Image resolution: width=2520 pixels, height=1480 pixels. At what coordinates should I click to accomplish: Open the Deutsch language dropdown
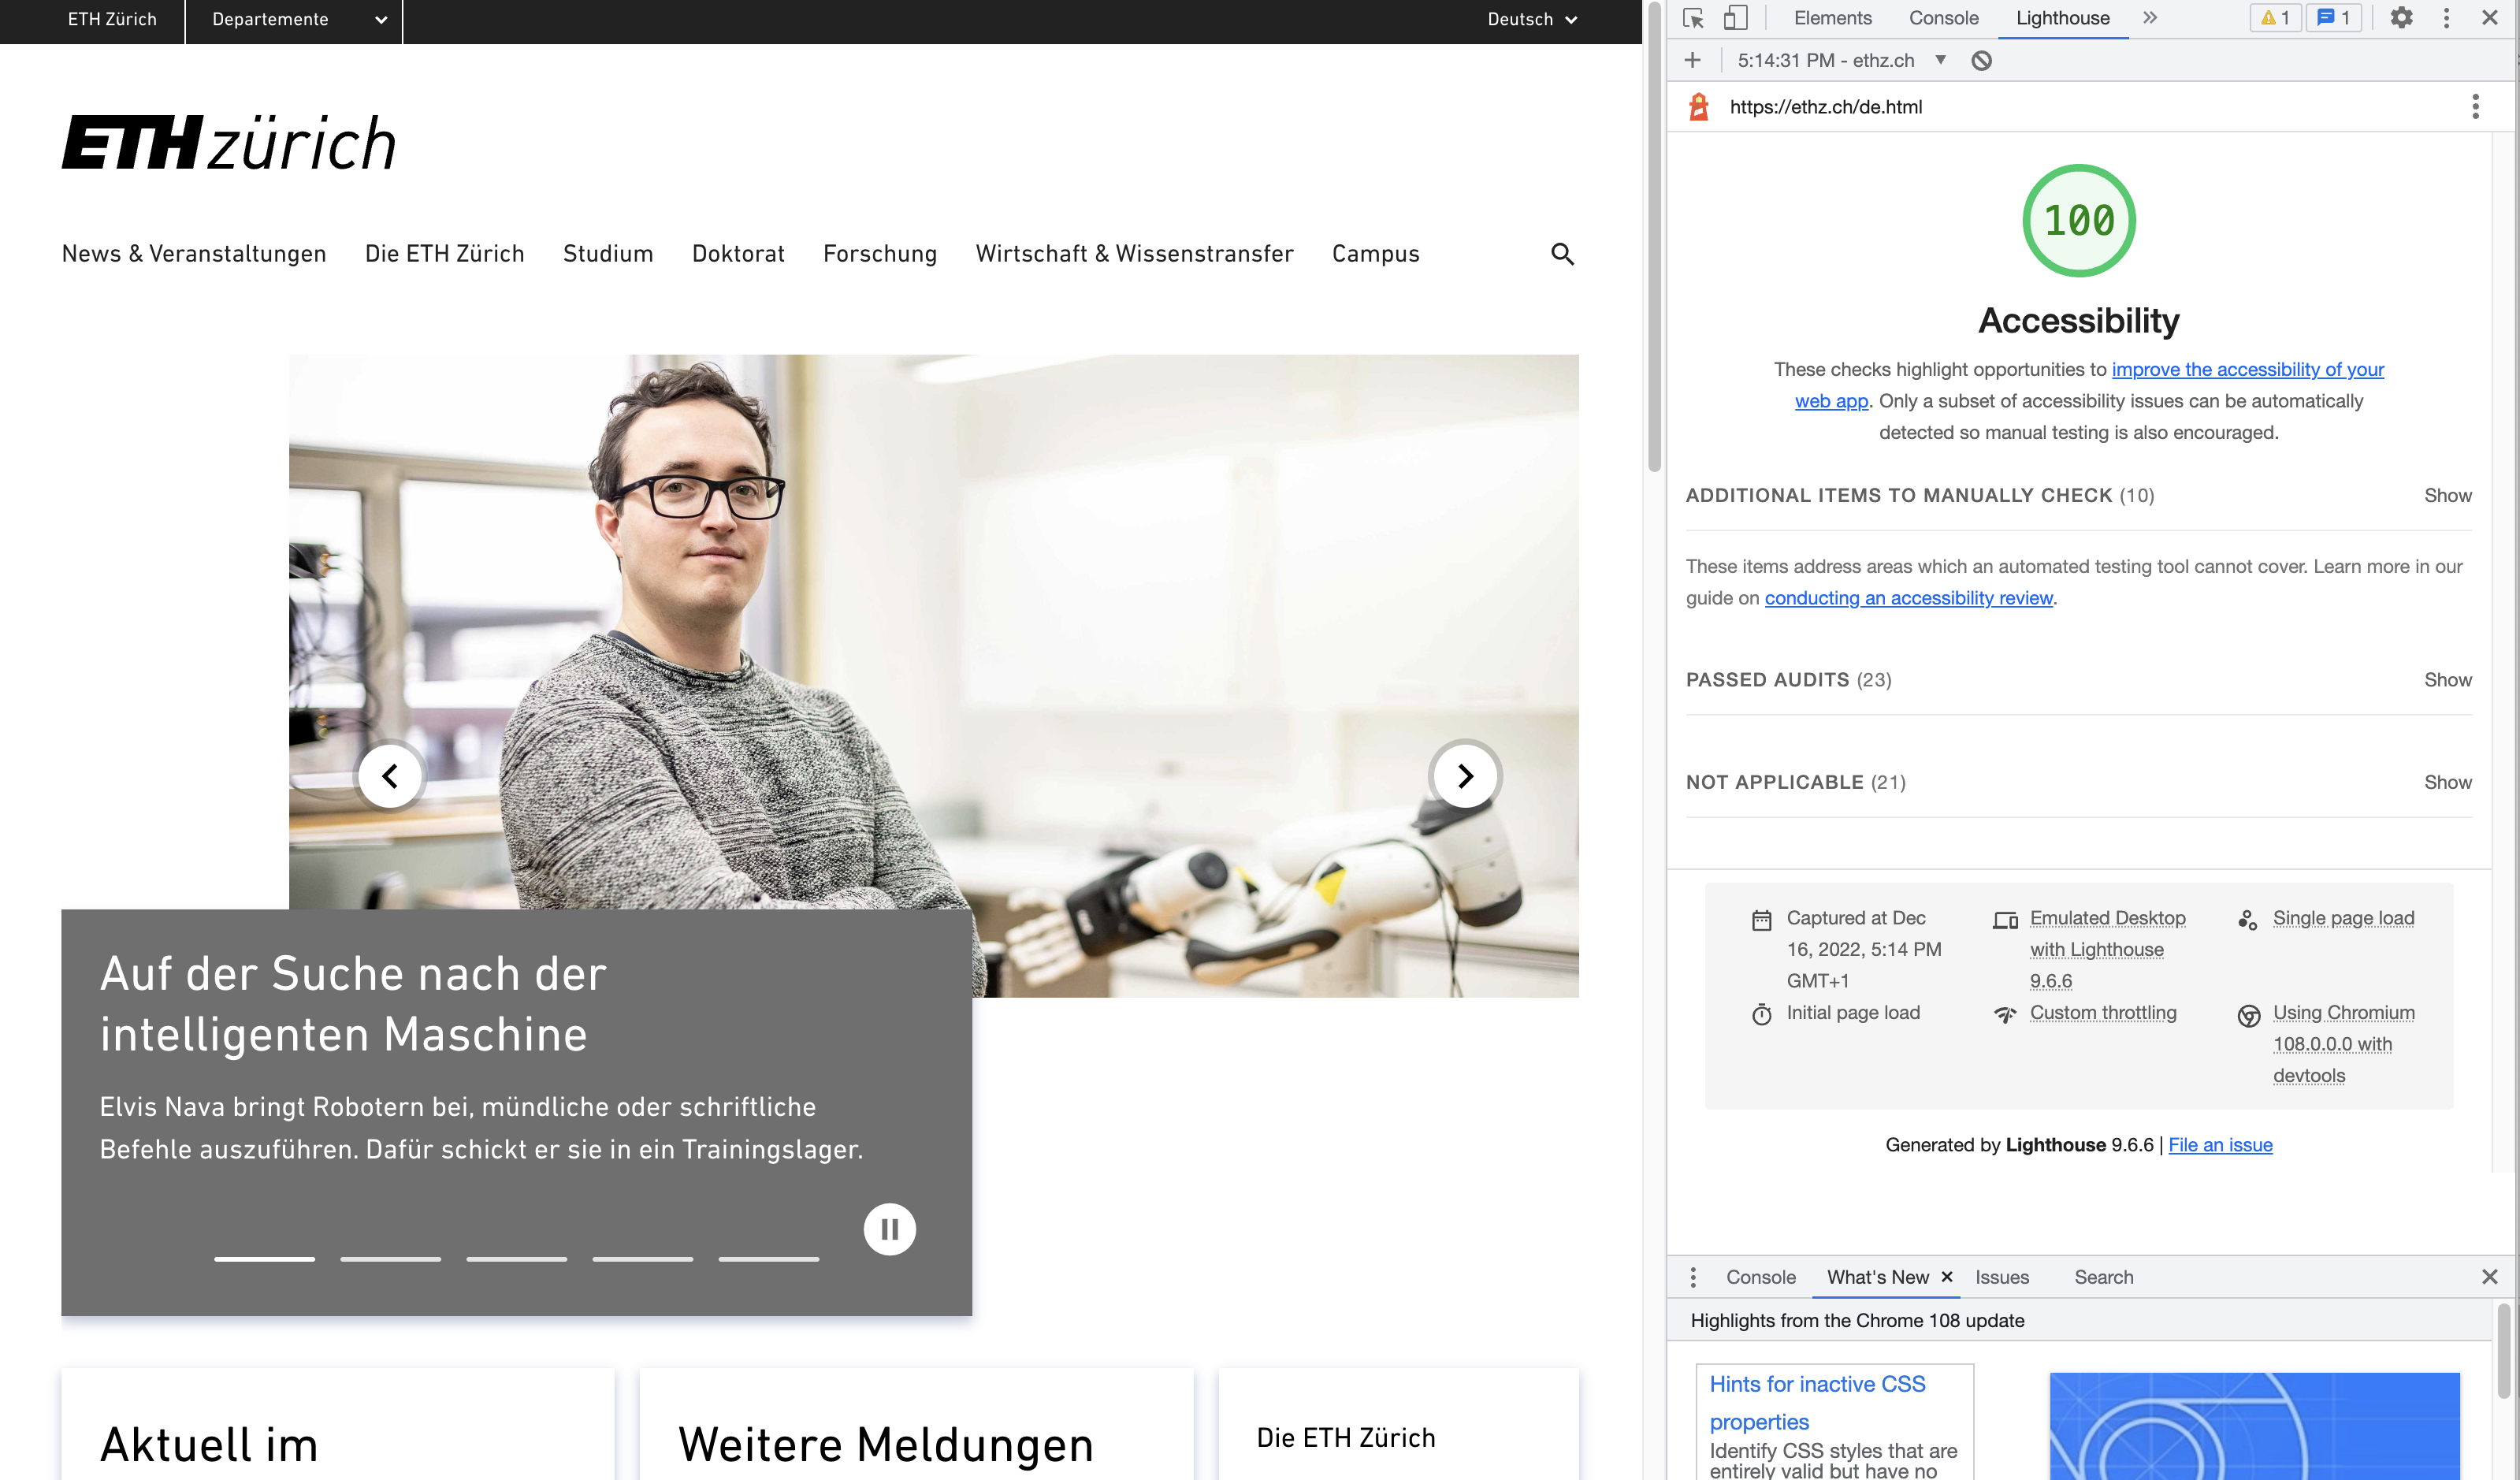tap(1532, 19)
